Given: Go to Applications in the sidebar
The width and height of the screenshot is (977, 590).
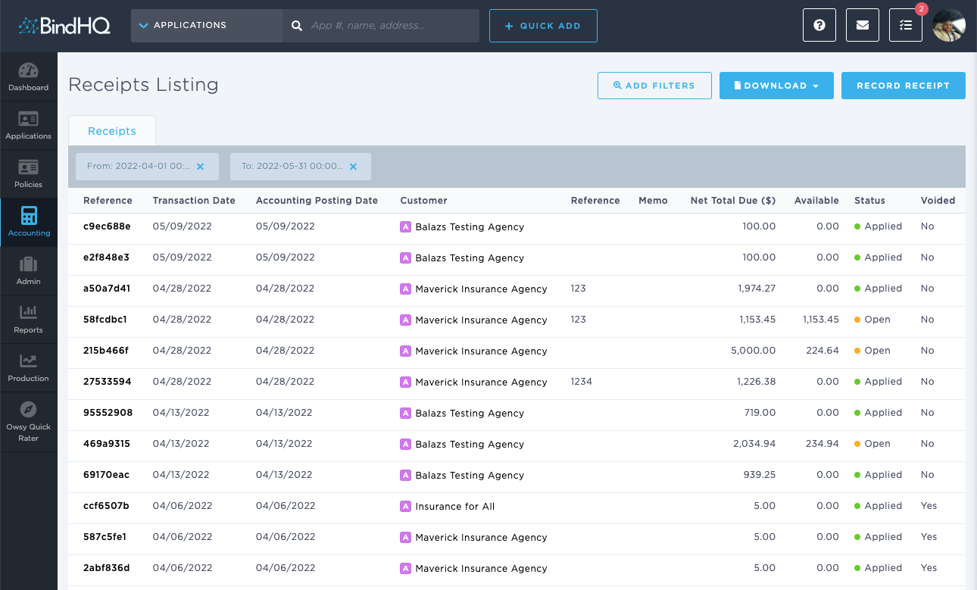Looking at the screenshot, I should pos(28,125).
